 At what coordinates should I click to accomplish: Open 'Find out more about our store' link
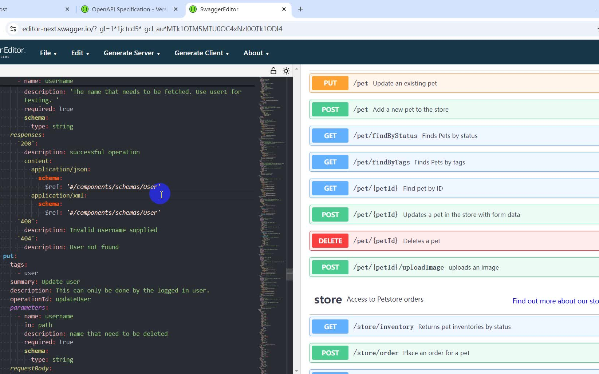tap(555, 301)
